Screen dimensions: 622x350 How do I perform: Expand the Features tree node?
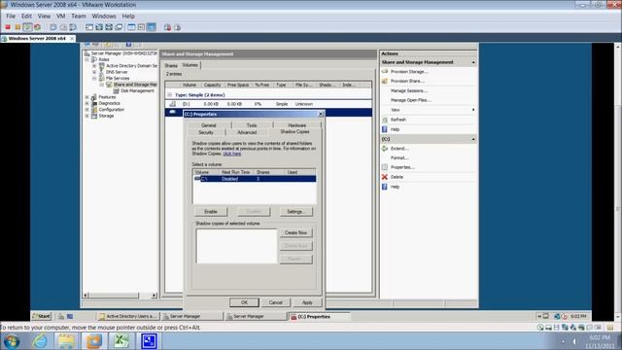(x=86, y=97)
